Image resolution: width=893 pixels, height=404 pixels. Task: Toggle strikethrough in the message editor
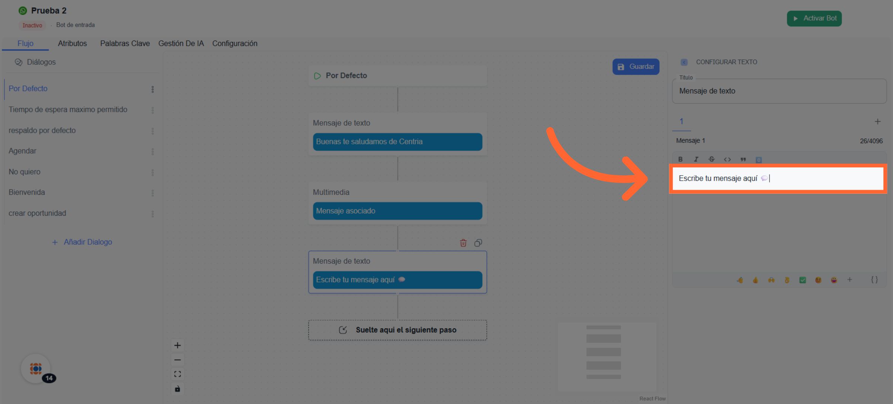(x=711, y=159)
